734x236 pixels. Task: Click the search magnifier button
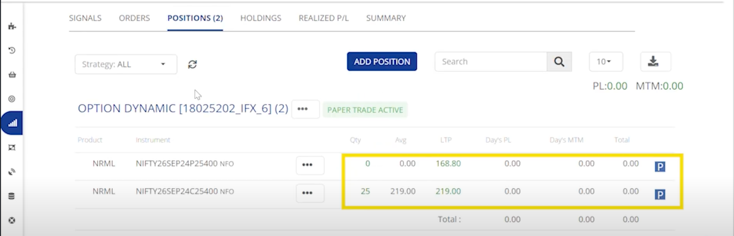point(559,62)
